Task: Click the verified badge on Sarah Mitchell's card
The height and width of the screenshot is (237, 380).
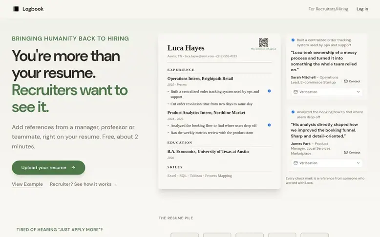Action: pos(293,40)
